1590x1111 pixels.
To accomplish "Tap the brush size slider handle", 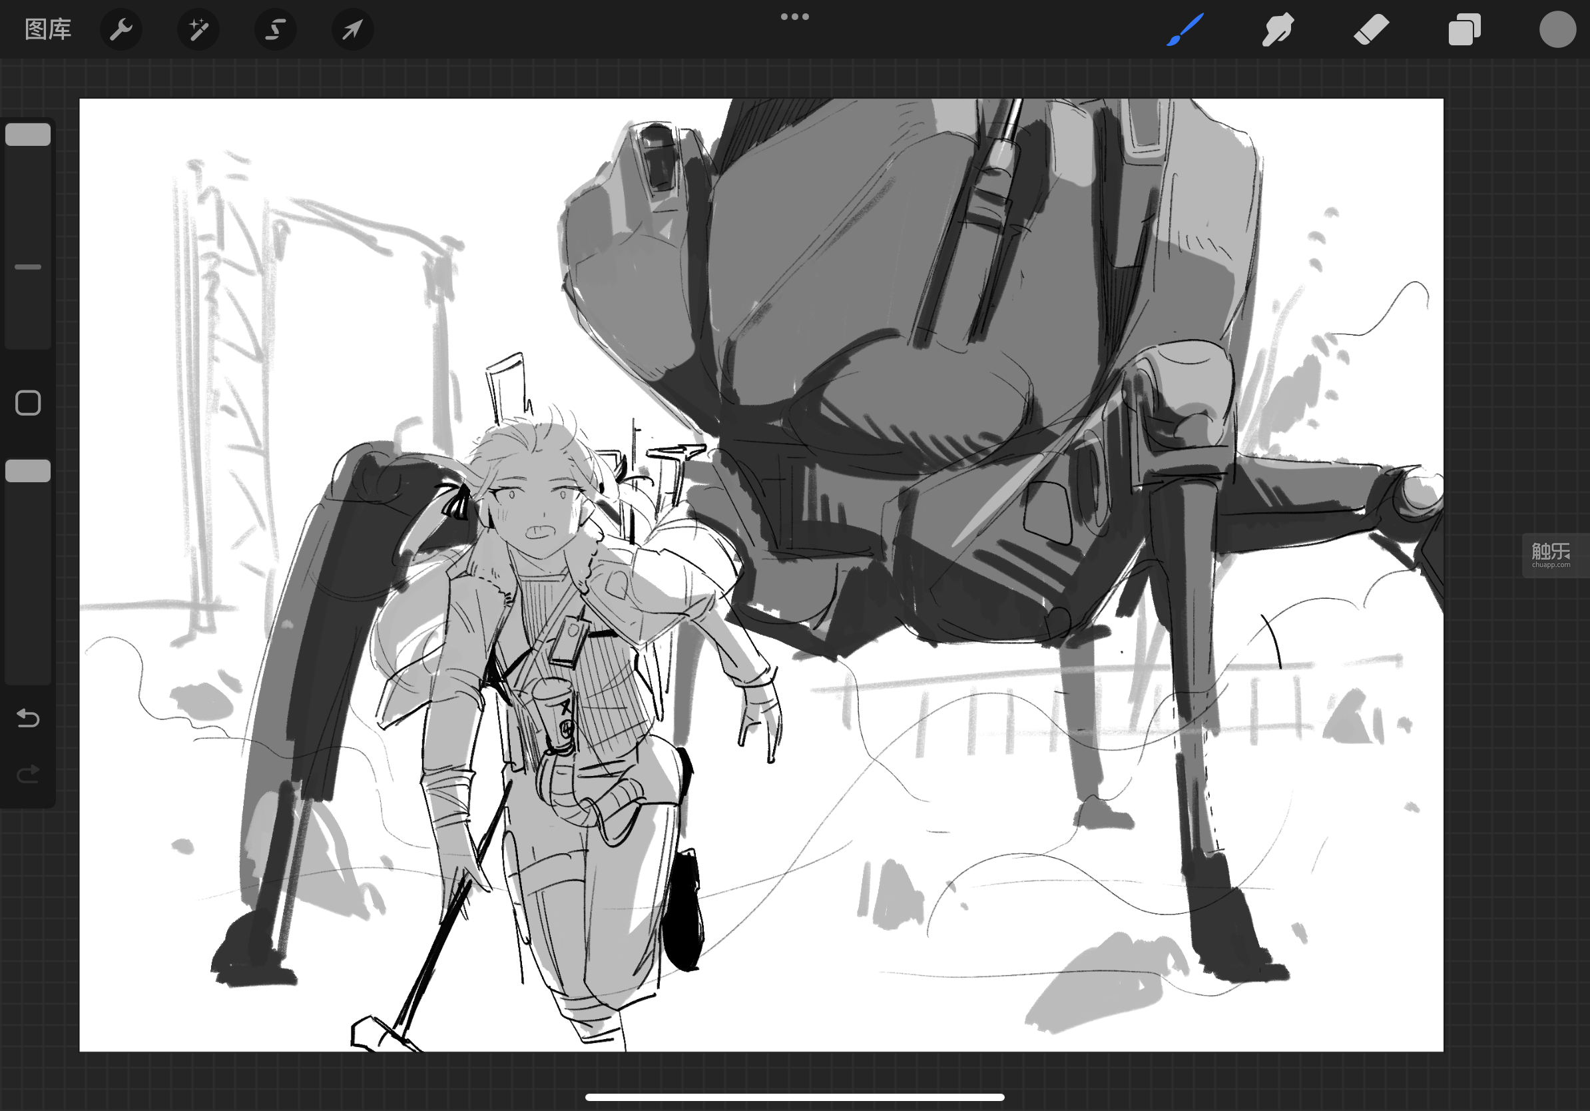I will click(x=28, y=135).
